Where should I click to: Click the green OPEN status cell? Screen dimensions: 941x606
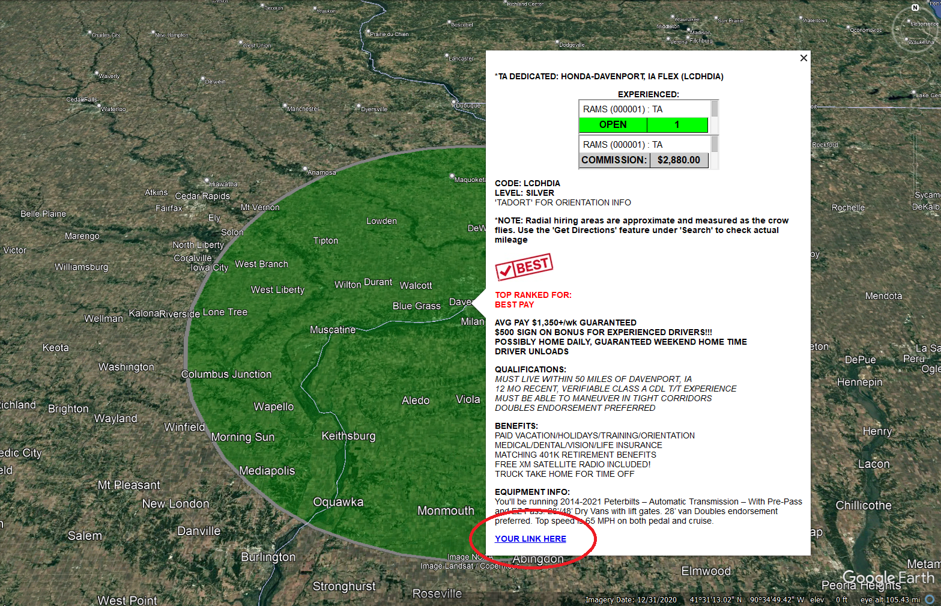613,125
